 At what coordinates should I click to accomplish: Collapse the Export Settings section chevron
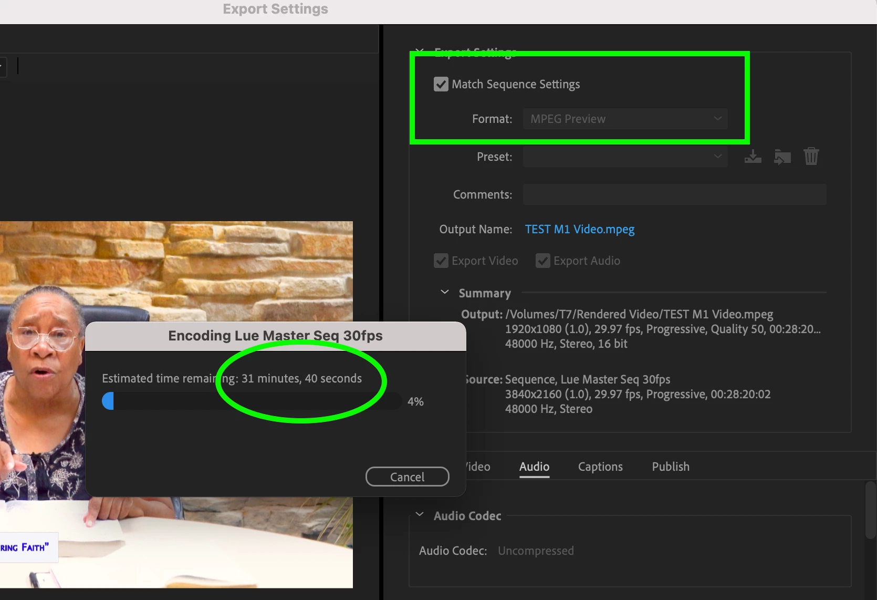(420, 51)
